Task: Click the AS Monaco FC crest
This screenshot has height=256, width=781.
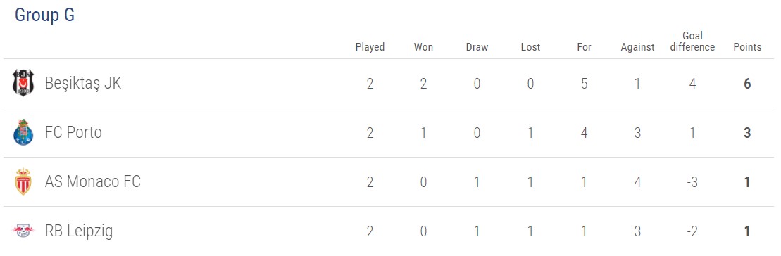Action: [x=23, y=182]
